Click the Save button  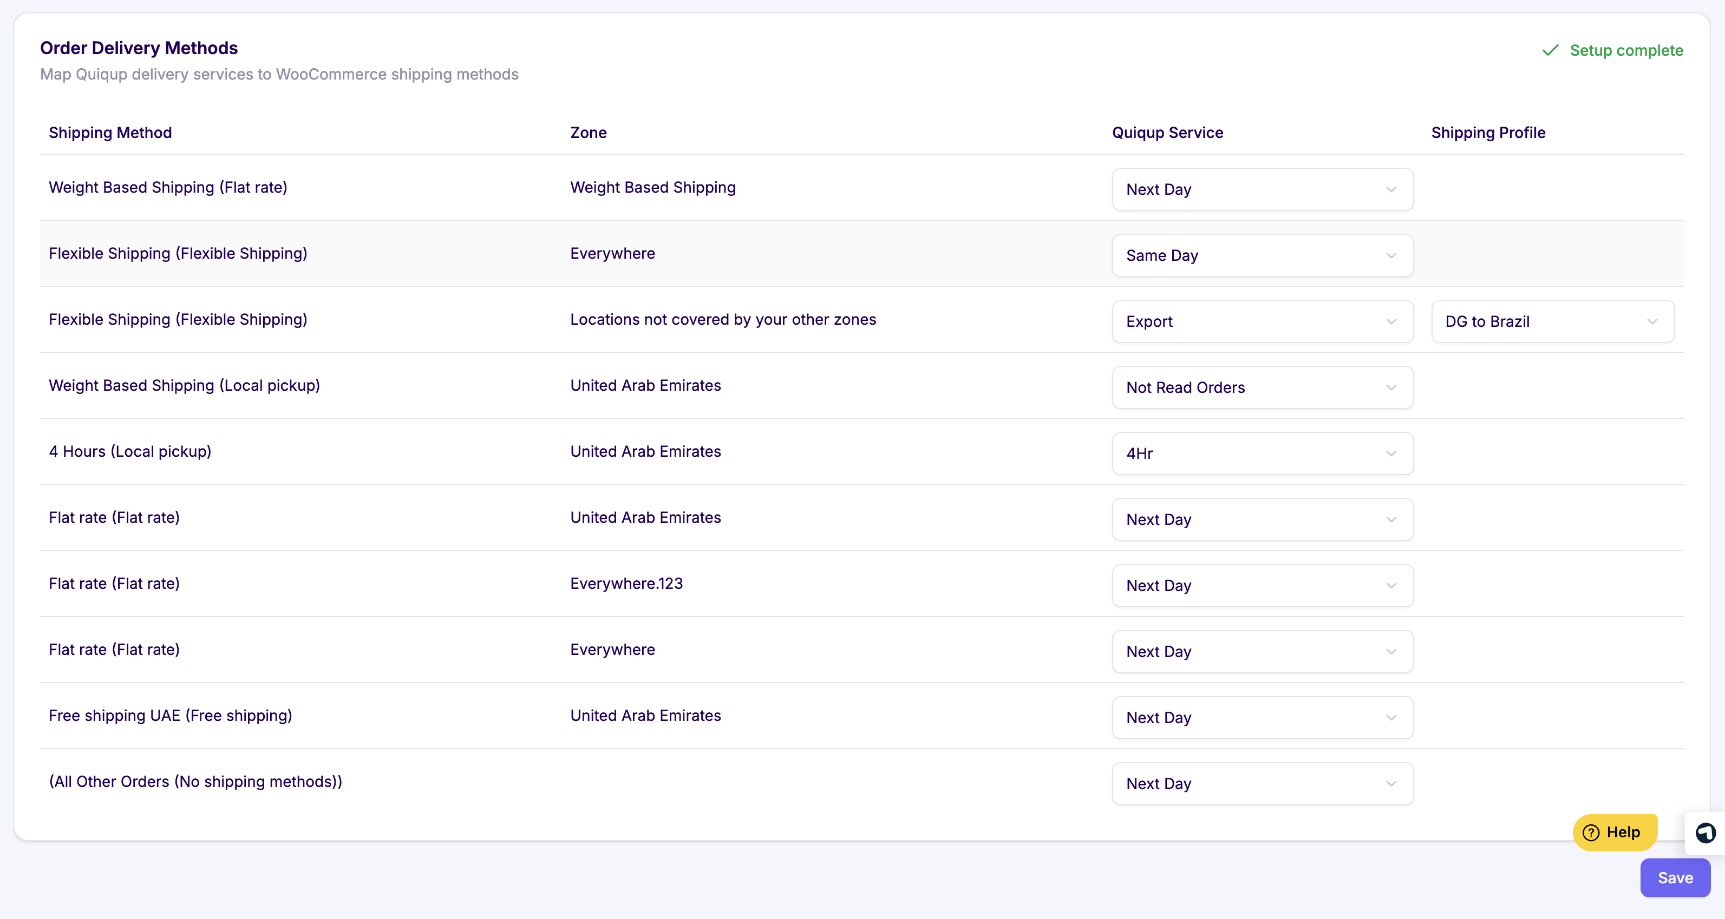1674,877
